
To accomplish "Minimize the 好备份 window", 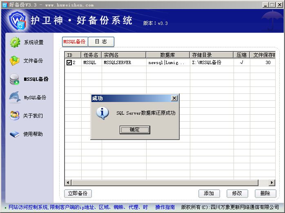I will (x=265, y=5).
